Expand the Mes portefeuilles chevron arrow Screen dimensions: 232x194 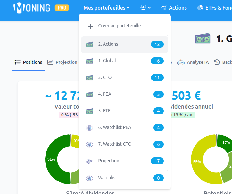pyautogui.click(x=128, y=8)
